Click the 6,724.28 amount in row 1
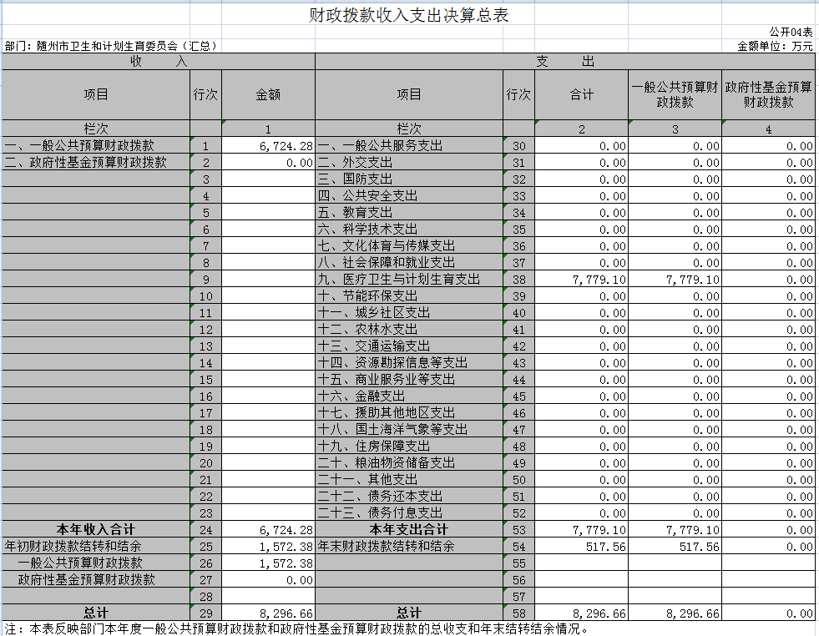Image resolution: width=819 pixels, height=636 pixels. (286, 146)
